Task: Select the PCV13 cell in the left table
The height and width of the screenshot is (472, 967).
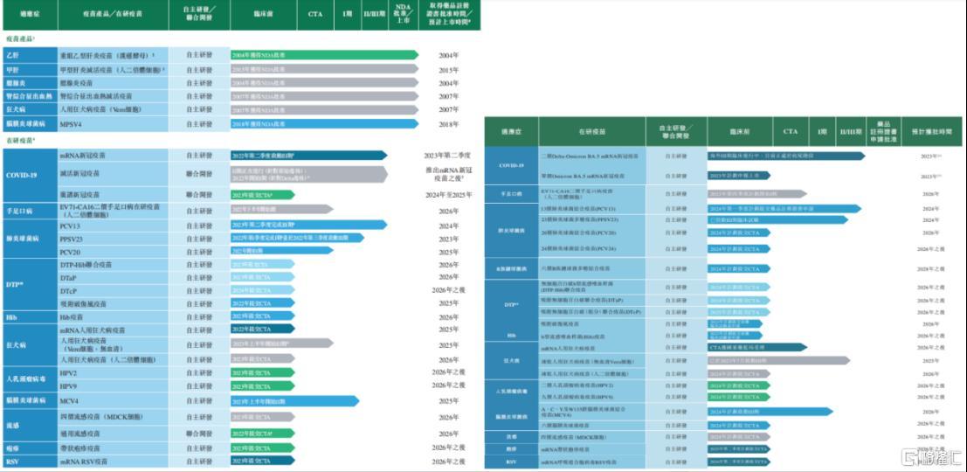Action: click(116, 225)
